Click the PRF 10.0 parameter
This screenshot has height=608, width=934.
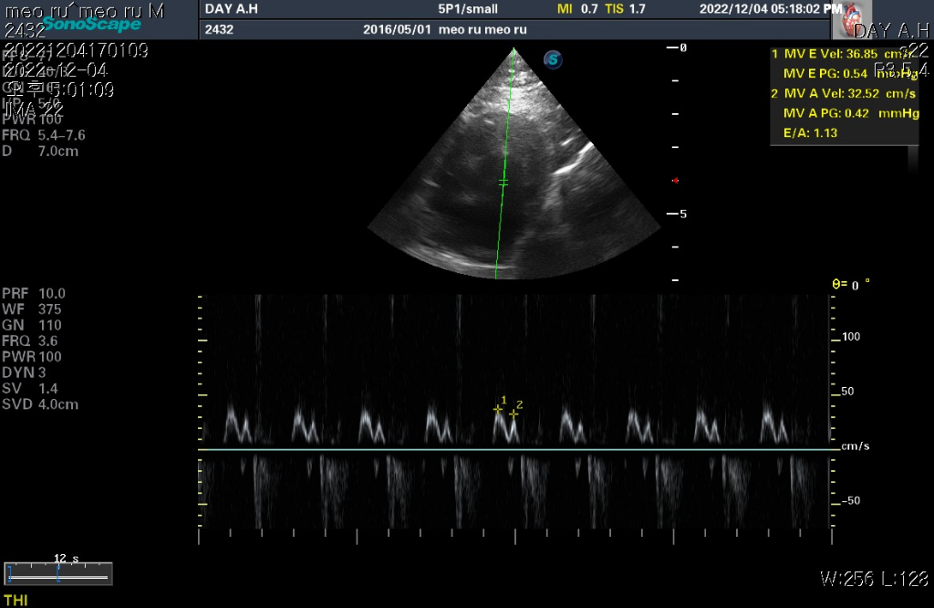click(x=34, y=294)
